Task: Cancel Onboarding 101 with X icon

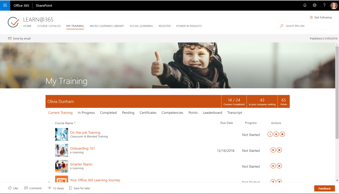Action: tap(273, 150)
